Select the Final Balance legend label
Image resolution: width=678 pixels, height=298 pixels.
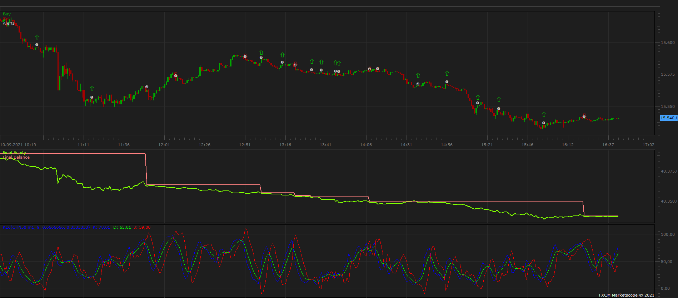click(16, 157)
